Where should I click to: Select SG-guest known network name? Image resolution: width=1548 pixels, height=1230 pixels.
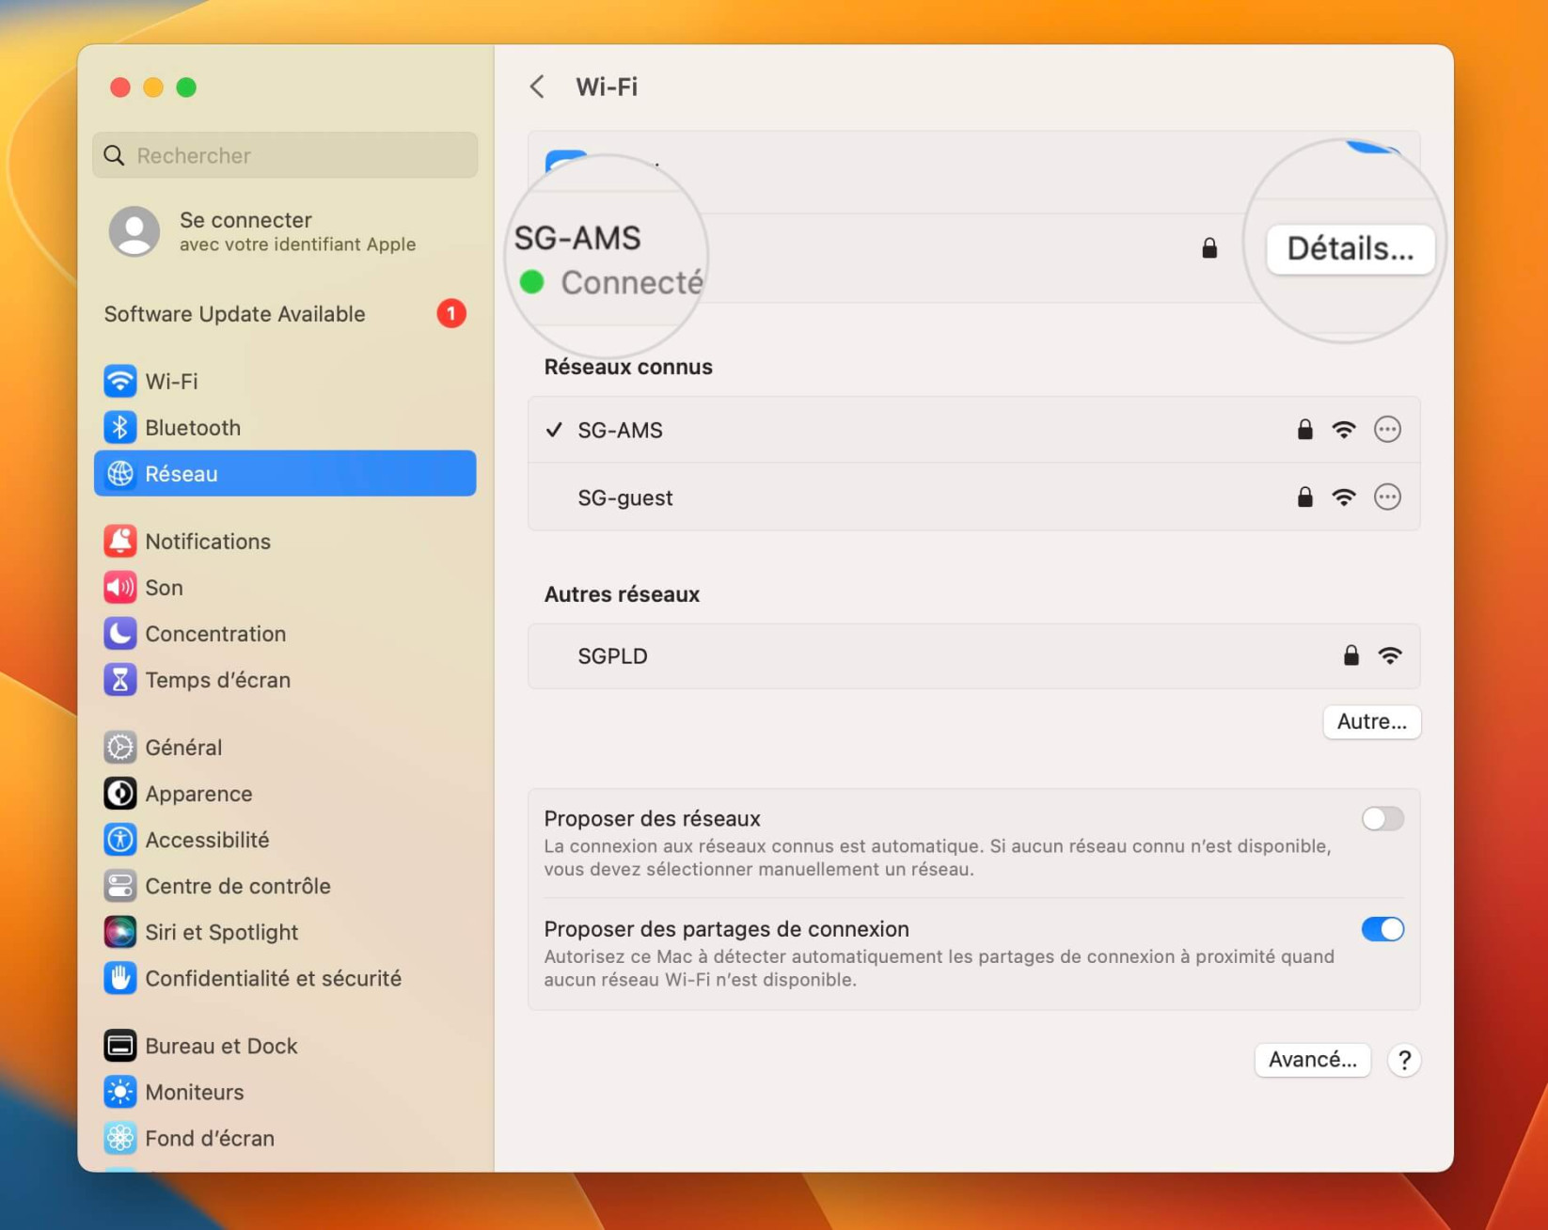point(625,497)
